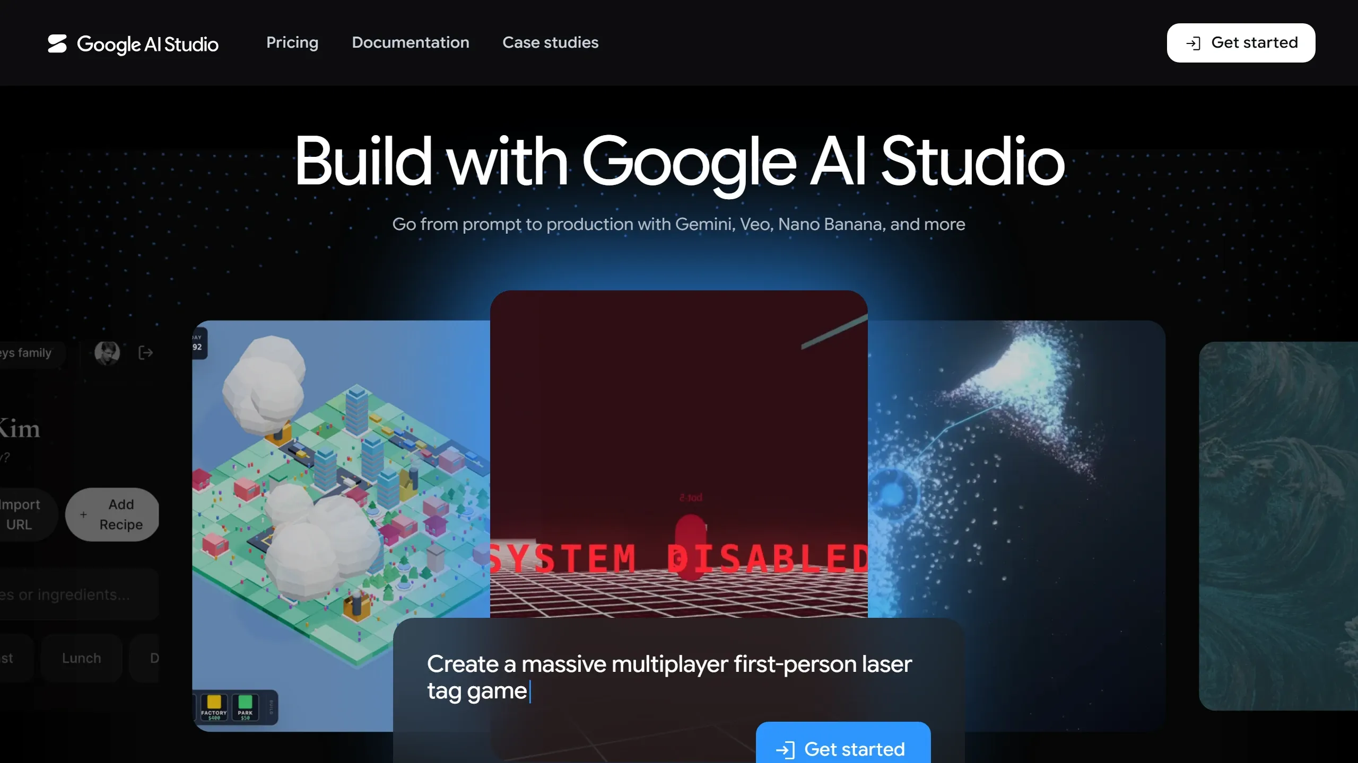
Task: Open the SYSTEM DISABLED laser game thumbnail
Action: click(678, 454)
